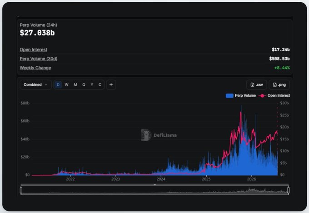Switch to yearly Y interval

point(92,85)
